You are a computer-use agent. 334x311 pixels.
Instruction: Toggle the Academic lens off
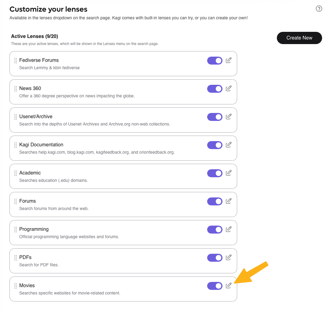(x=215, y=173)
